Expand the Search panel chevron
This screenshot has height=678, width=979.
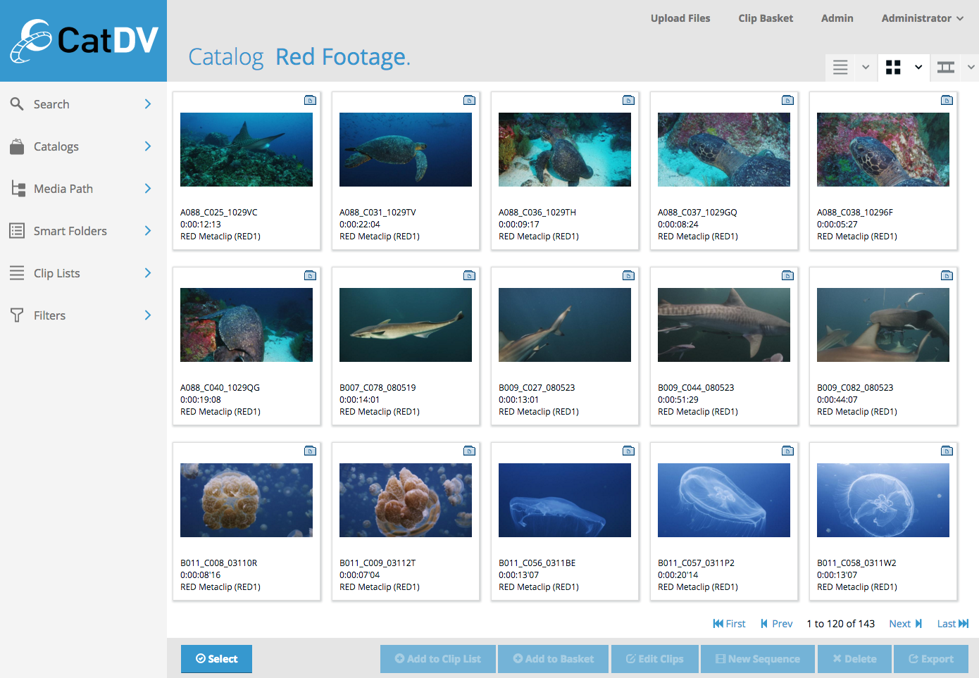click(148, 104)
